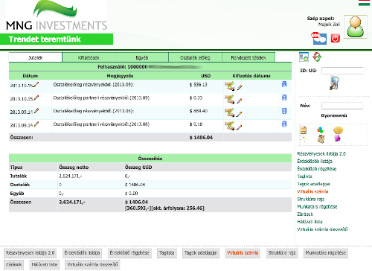Click the pencil icon beside first 2013.10.15 date
Image resolution: width=372 pixels, height=271 pixels.
click(x=36, y=85)
